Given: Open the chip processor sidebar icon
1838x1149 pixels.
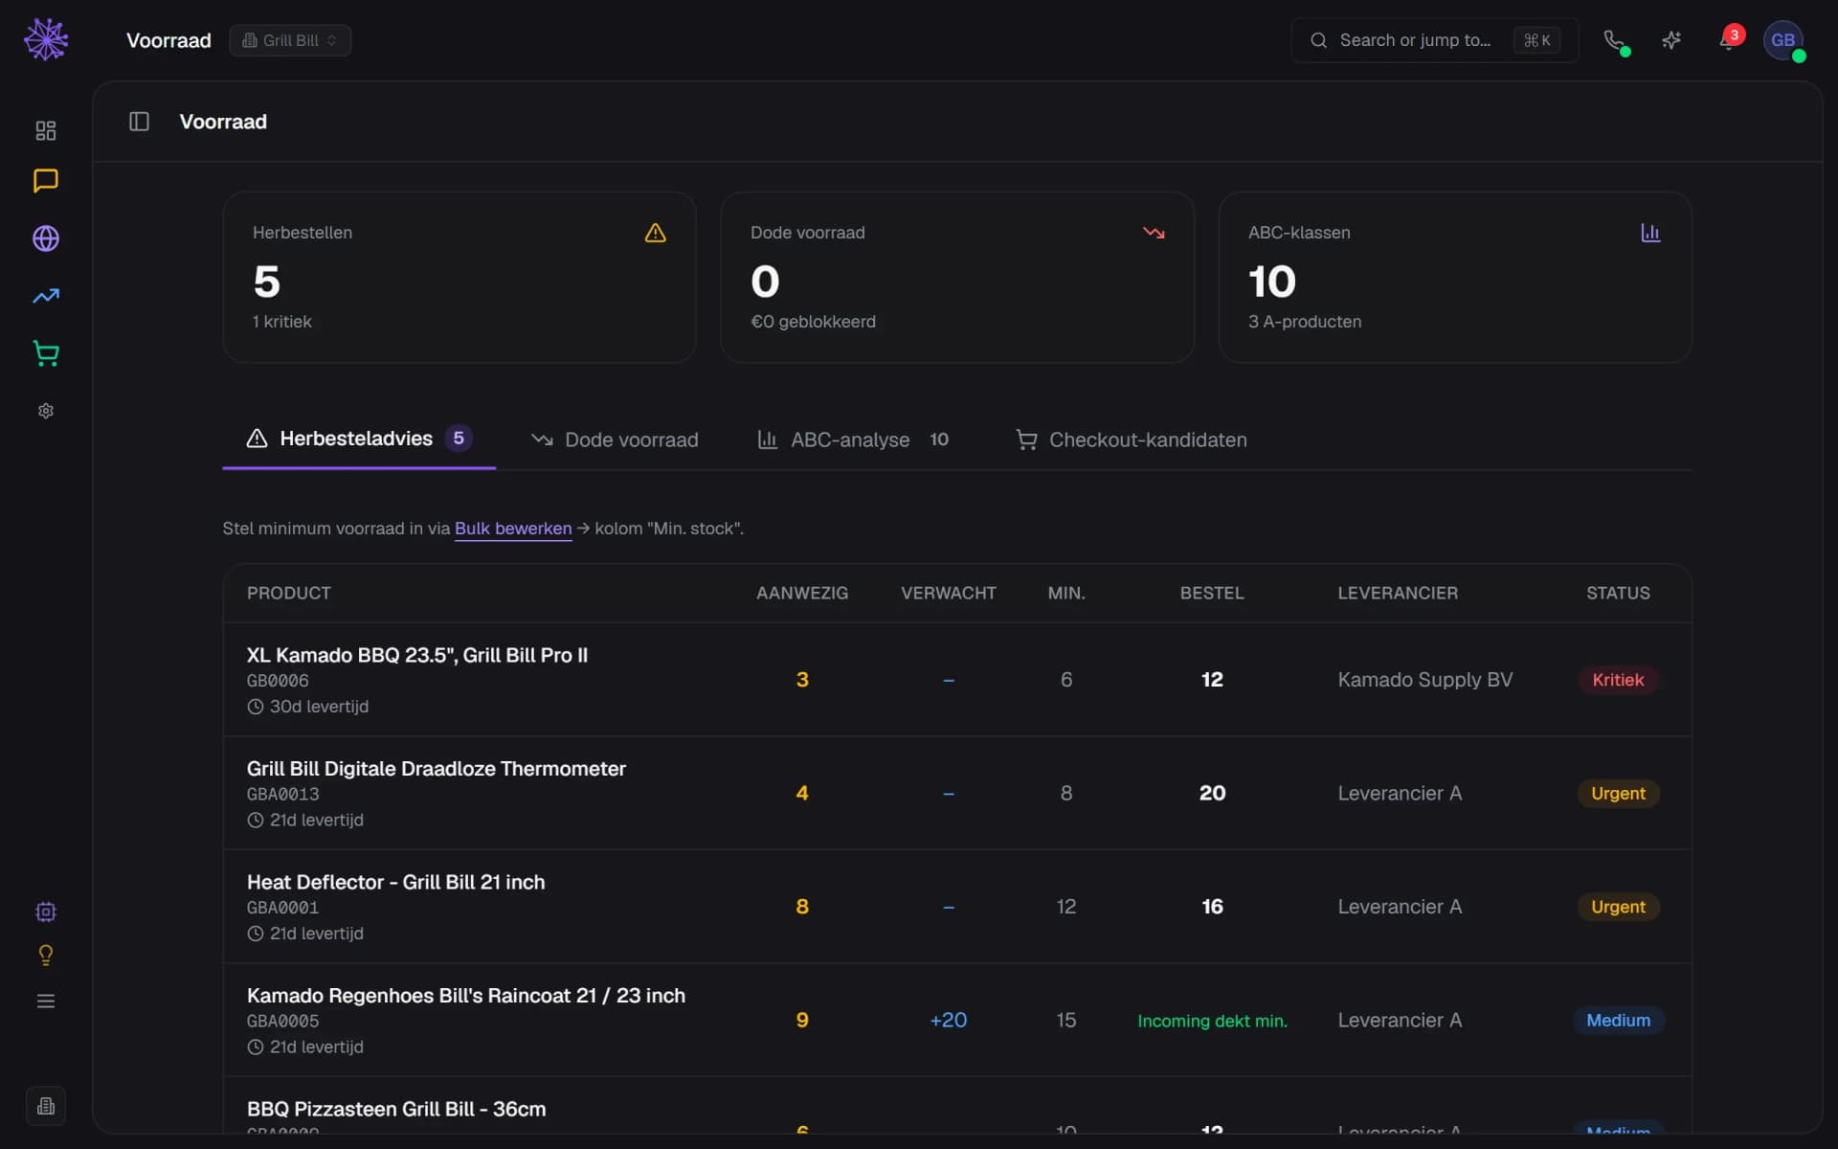Looking at the screenshot, I should (x=46, y=912).
